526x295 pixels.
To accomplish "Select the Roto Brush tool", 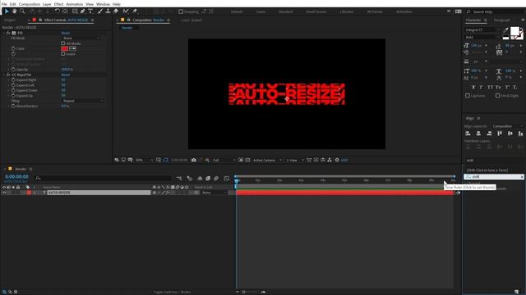I will (126, 11).
